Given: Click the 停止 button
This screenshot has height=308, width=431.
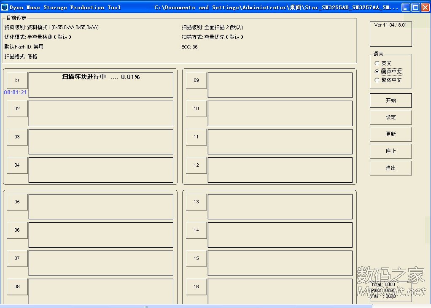Looking at the screenshot, I should (391, 151).
